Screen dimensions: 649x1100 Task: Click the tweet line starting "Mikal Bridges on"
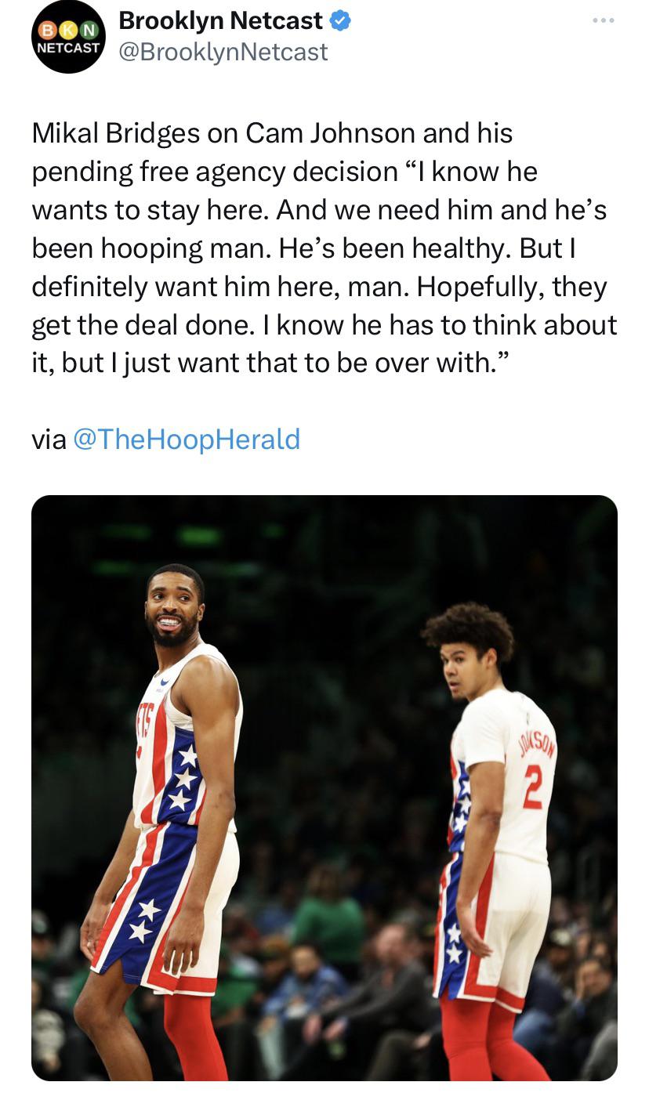click(272, 133)
